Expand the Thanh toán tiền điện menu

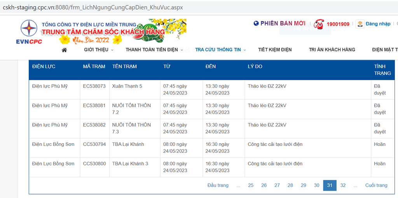click(154, 50)
